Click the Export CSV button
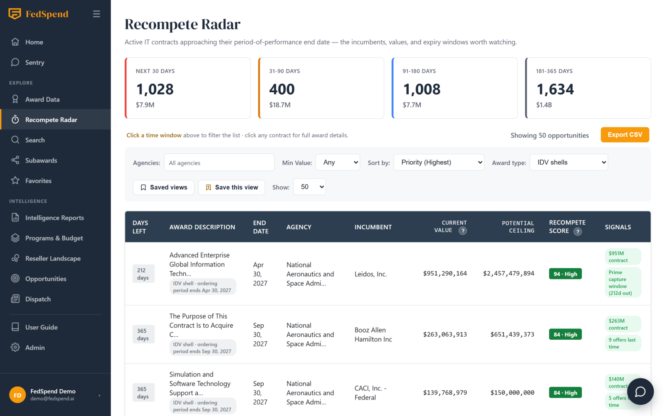665x416 pixels. tap(625, 135)
